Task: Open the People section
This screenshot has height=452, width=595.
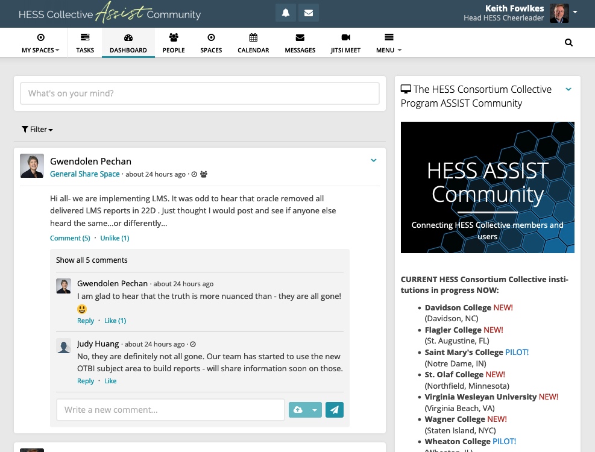Action: [x=174, y=43]
